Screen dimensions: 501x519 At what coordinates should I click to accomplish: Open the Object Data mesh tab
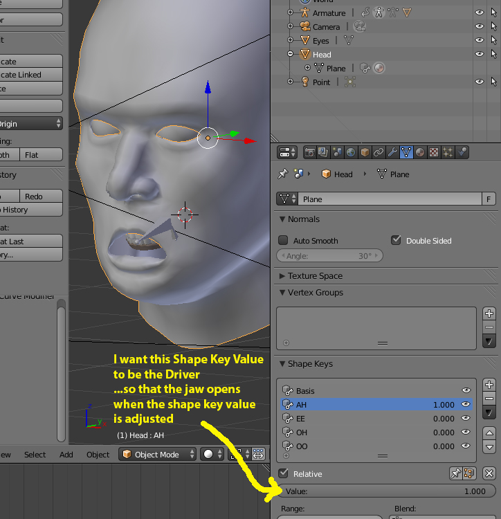tap(406, 152)
